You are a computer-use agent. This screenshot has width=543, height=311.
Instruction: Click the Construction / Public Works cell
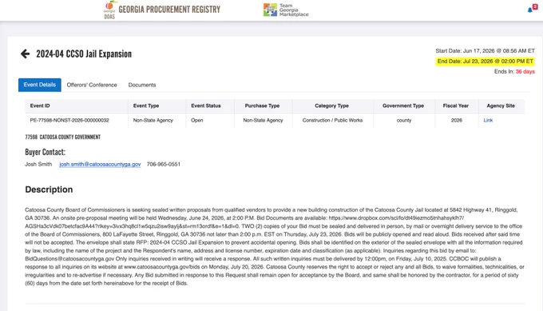332,120
